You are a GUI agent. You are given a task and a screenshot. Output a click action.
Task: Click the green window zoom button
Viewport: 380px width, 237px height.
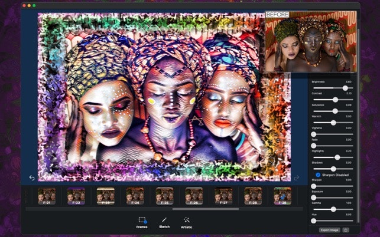pos(34,5)
